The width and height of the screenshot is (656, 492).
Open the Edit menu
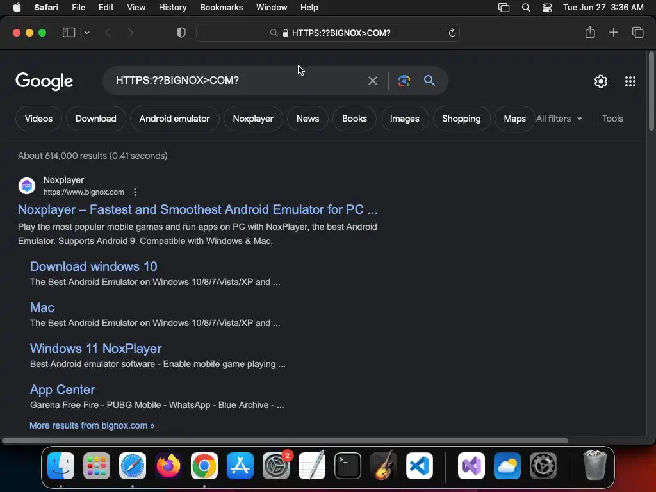106,7
